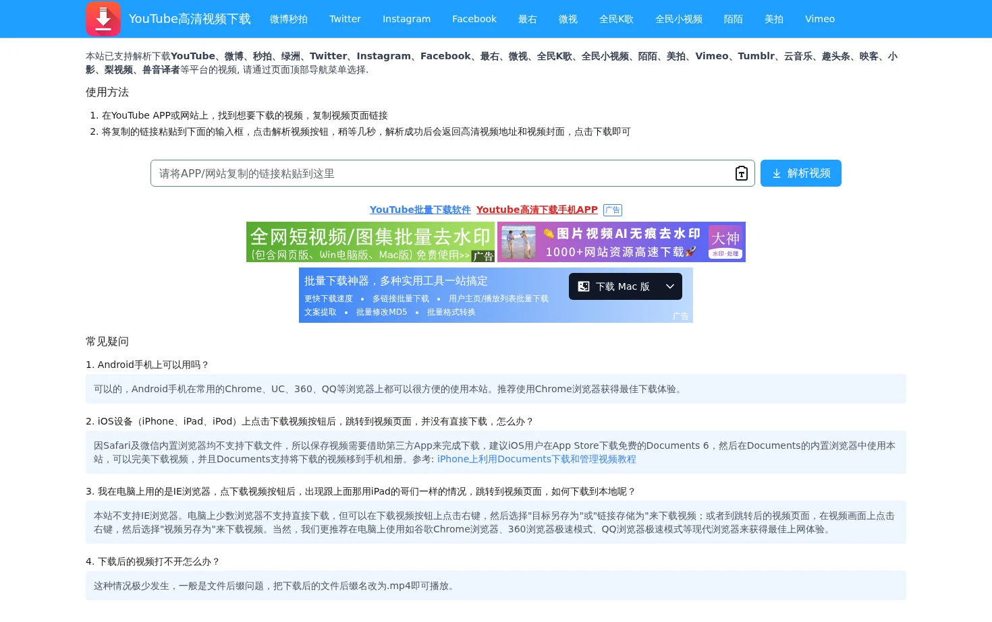Click the 广告 tag icon beside app link
Image resolution: width=992 pixels, height=622 pixels.
coord(613,210)
